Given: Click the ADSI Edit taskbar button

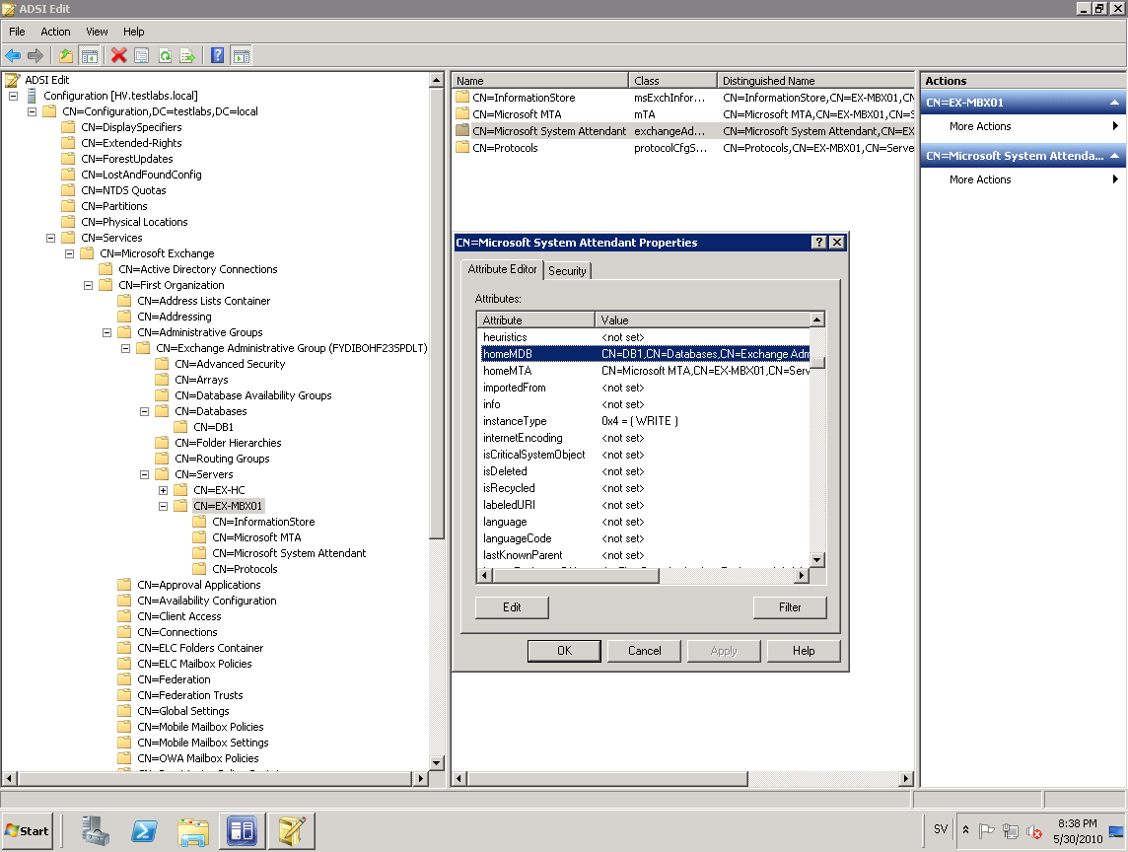Looking at the screenshot, I should tap(291, 831).
